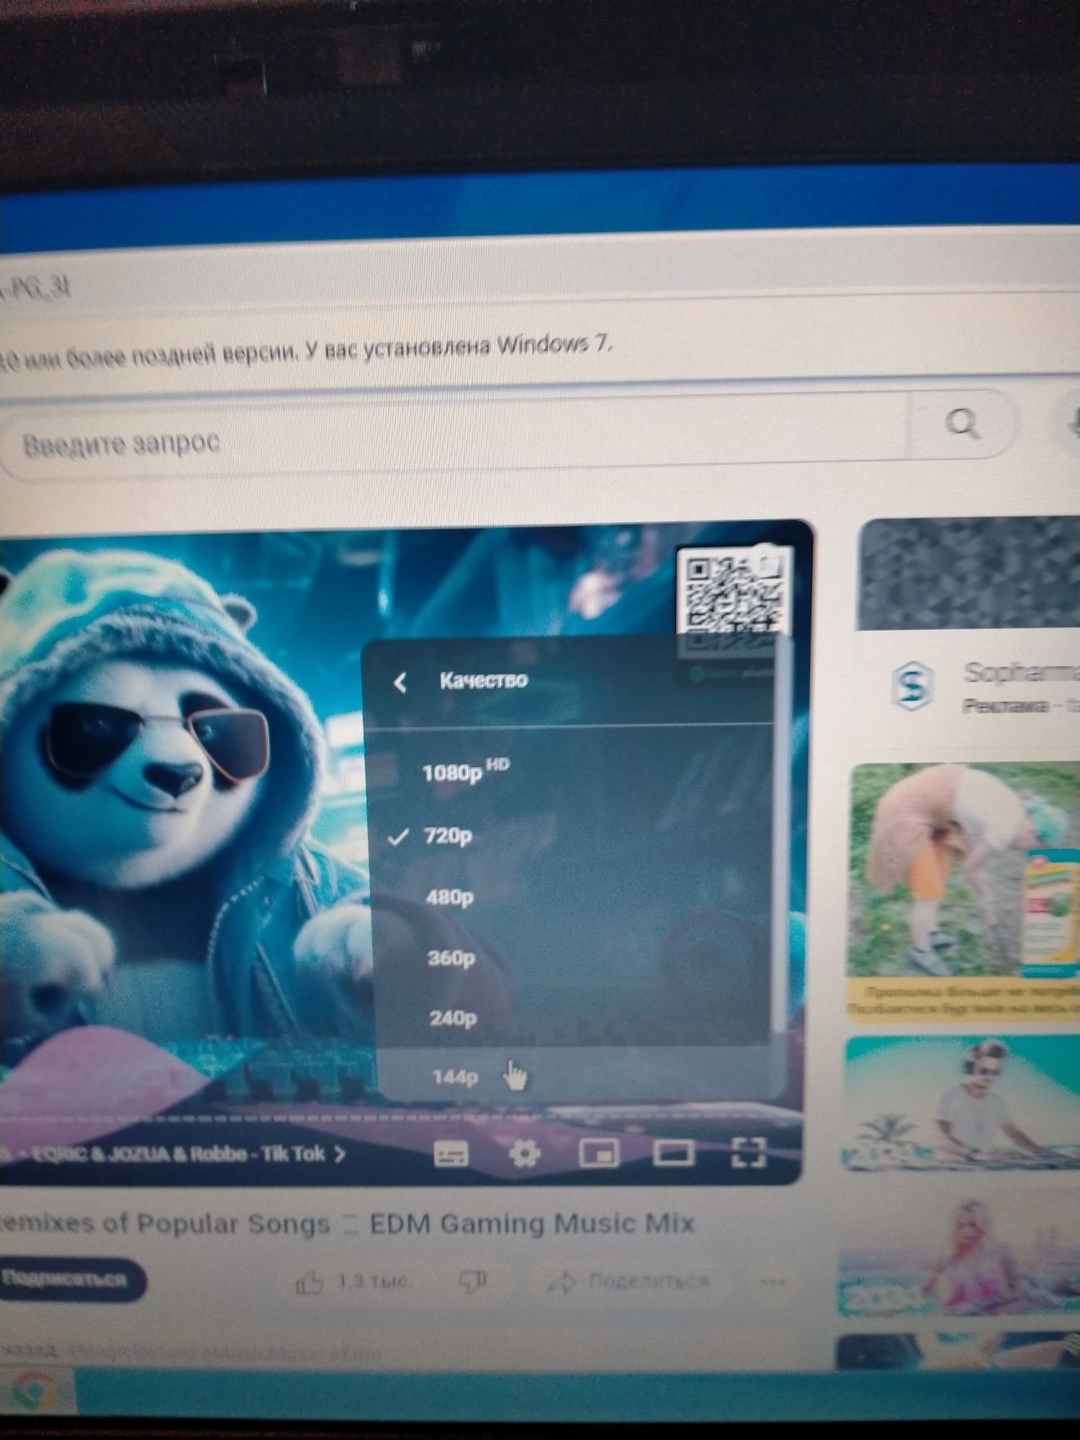Click the video title 'EDM Gaming Music Mix'
Screen dimensions: 1080x1440
pos(531,1223)
